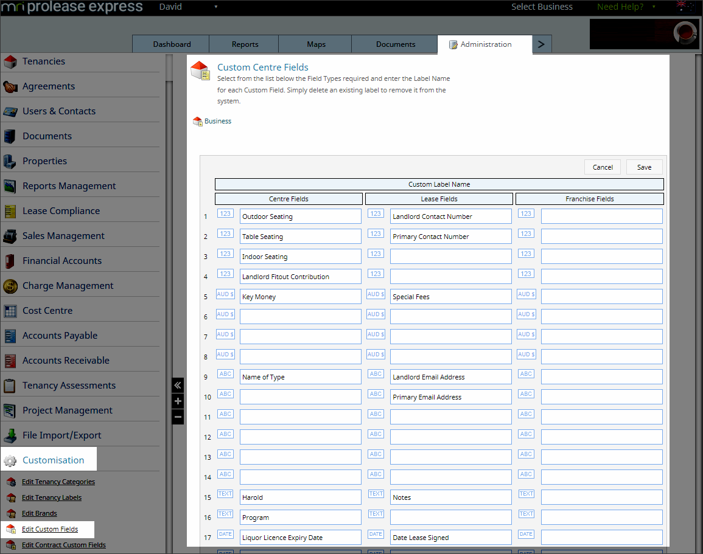Click the Cost Centre grid icon
The height and width of the screenshot is (554, 703).
click(10, 311)
